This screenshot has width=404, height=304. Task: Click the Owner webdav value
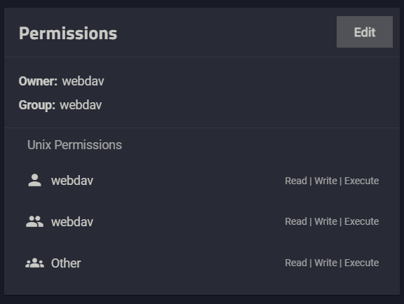tap(83, 81)
